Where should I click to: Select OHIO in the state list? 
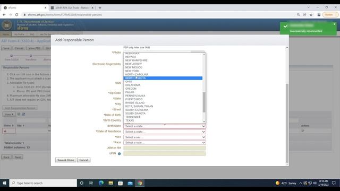pyautogui.click(x=163, y=82)
